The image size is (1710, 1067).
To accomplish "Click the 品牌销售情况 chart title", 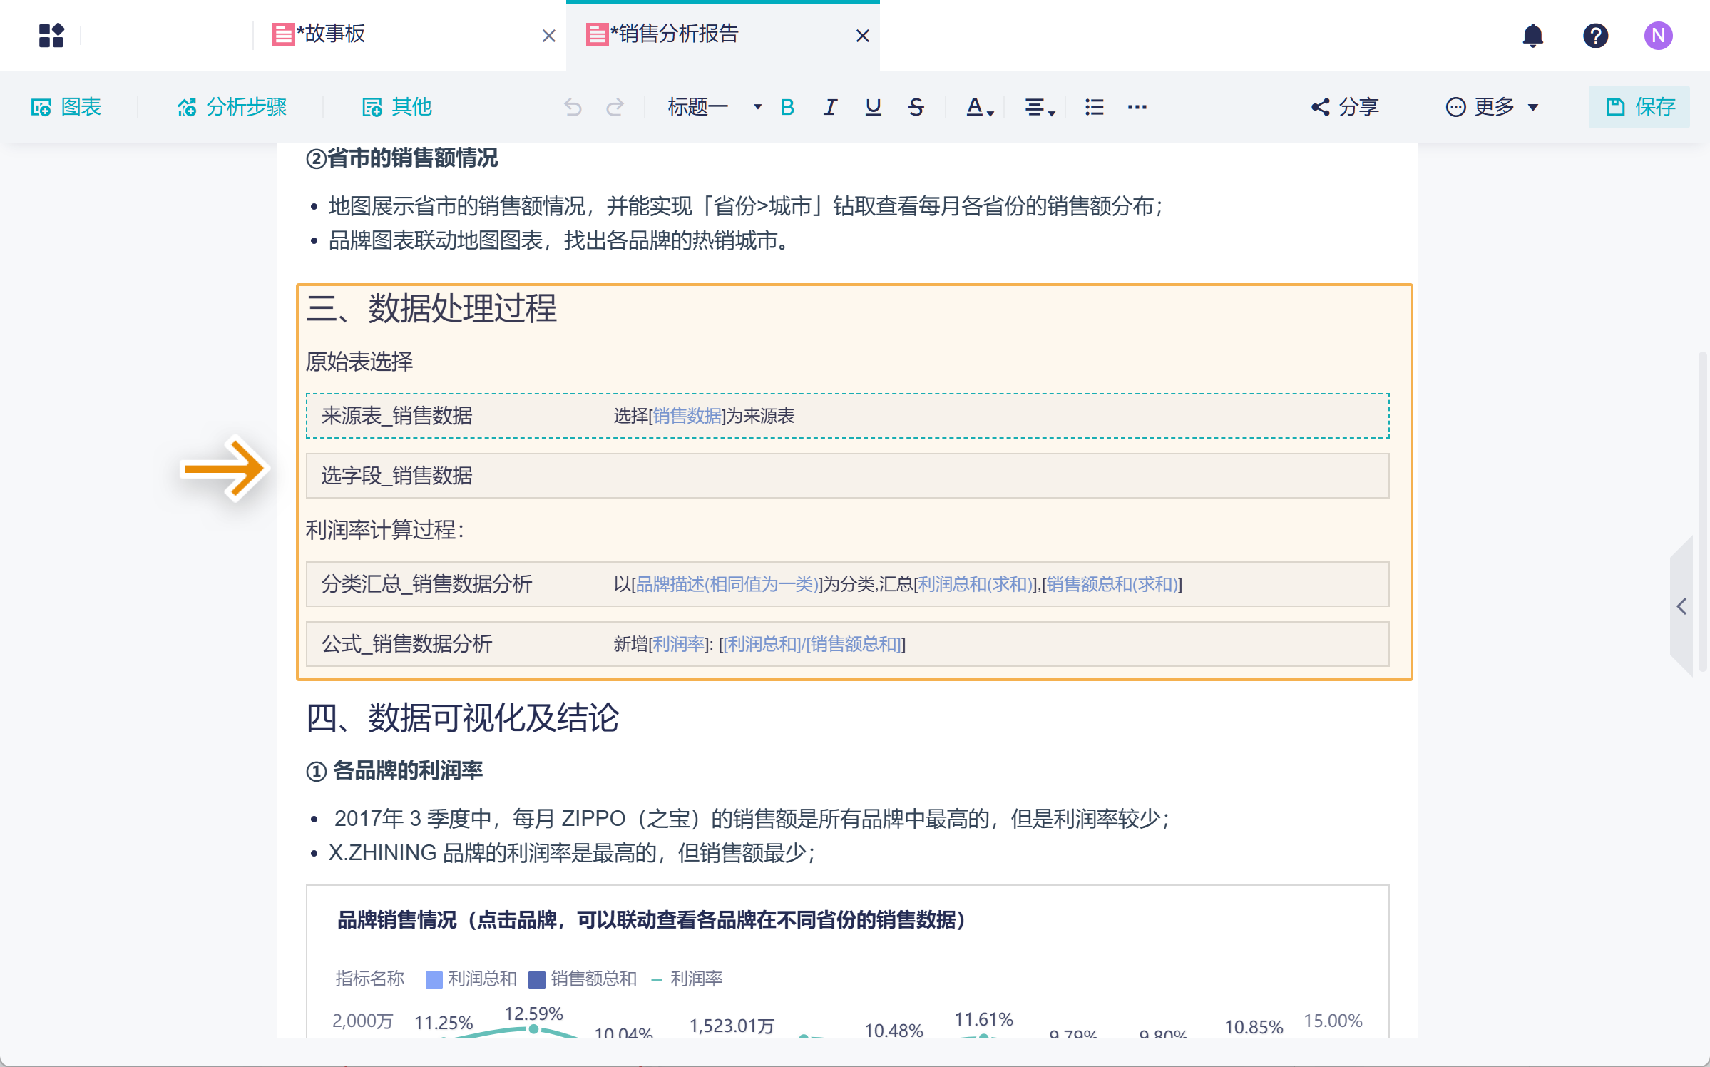I will pyautogui.click(x=651, y=920).
